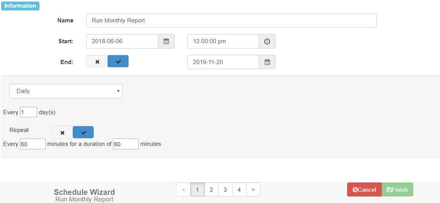Enable End date with checkmark toggle
This screenshot has width=440, height=203.
tap(118, 61)
